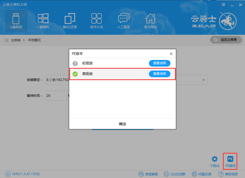Go to 主菜单 breadcrumb
The width and height of the screenshot is (245, 178).
tap(16, 40)
